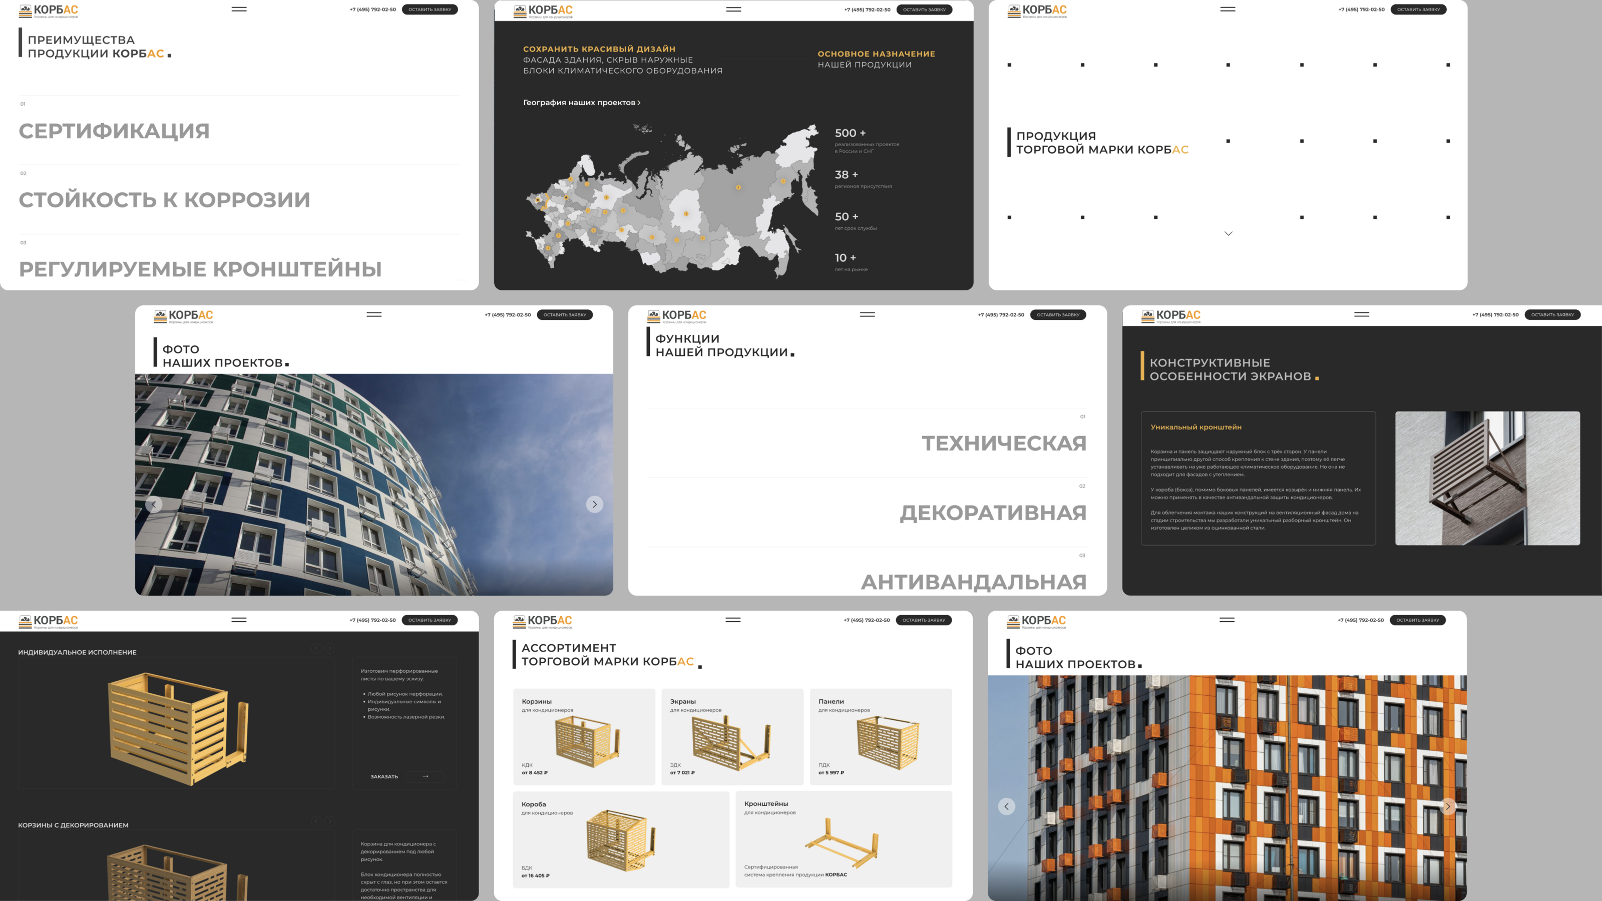Open the 'Кронштейны' product card
The image size is (1602, 901).
[843, 839]
